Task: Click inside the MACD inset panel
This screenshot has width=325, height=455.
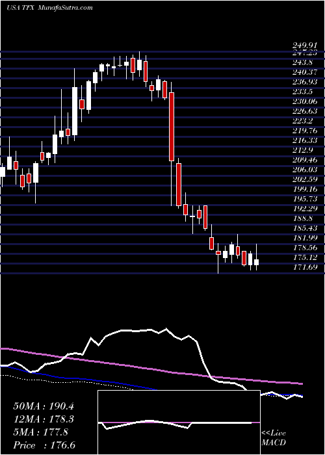Action: (179, 422)
